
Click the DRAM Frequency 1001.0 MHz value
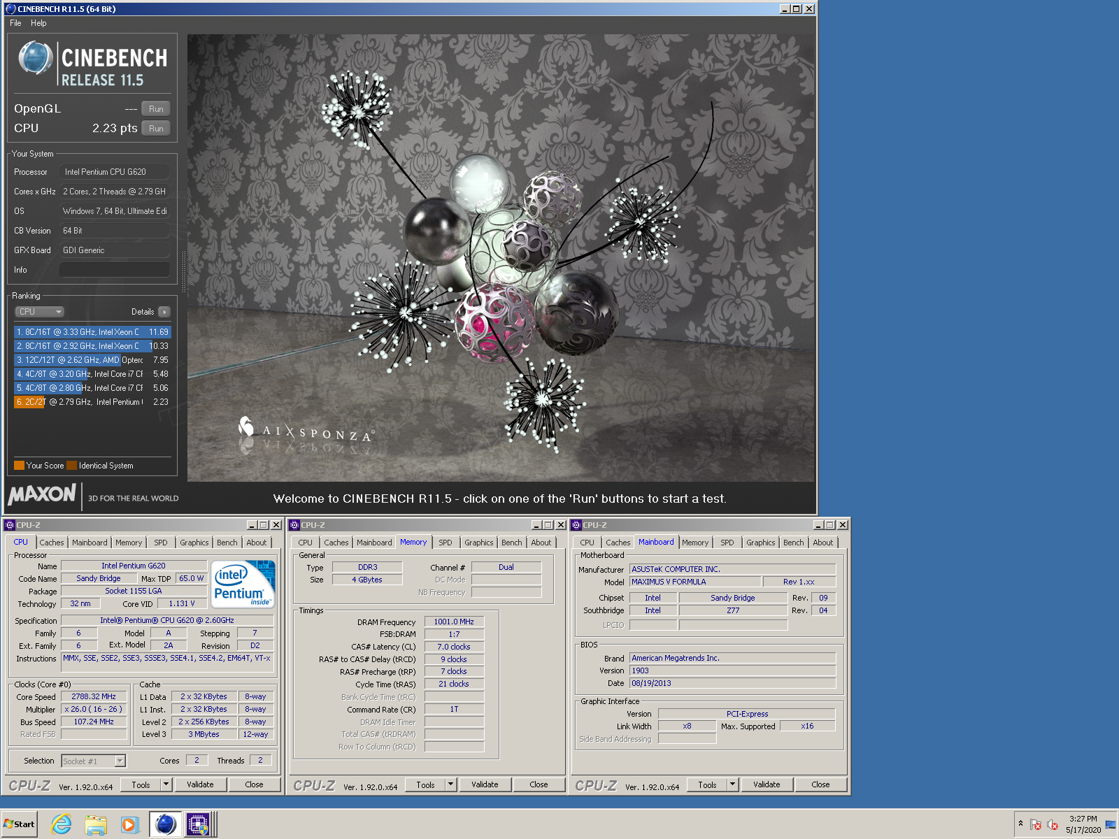[454, 622]
